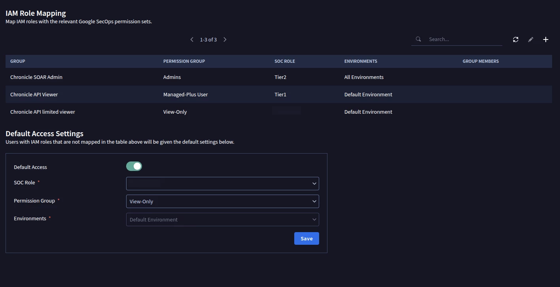
Task: Click View-Only cell in the table
Action: point(175,112)
